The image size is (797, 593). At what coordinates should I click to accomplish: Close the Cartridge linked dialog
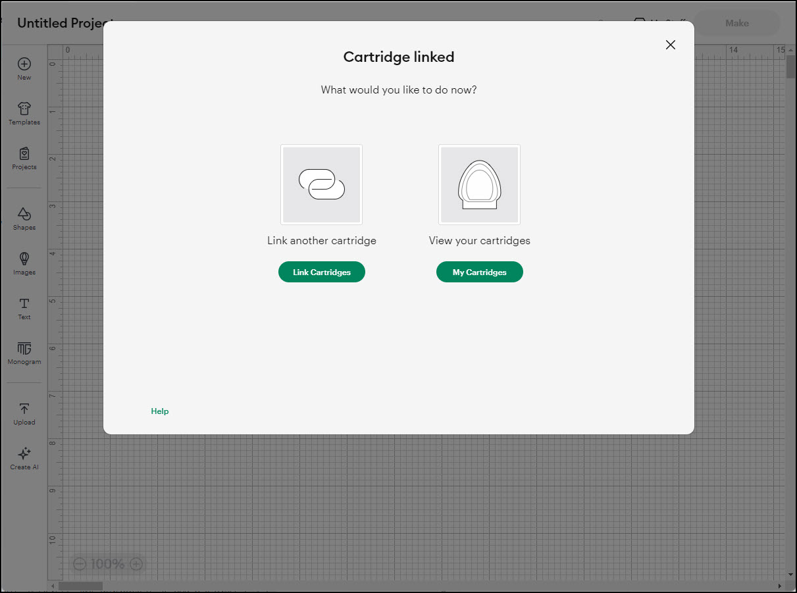tap(670, 45)
